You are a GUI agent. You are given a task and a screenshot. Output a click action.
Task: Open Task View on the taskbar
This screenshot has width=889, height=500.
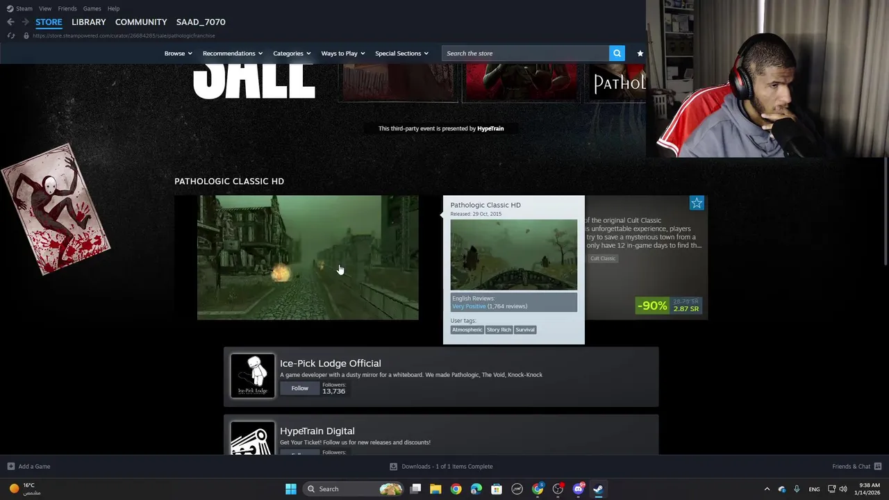[415, 489]
